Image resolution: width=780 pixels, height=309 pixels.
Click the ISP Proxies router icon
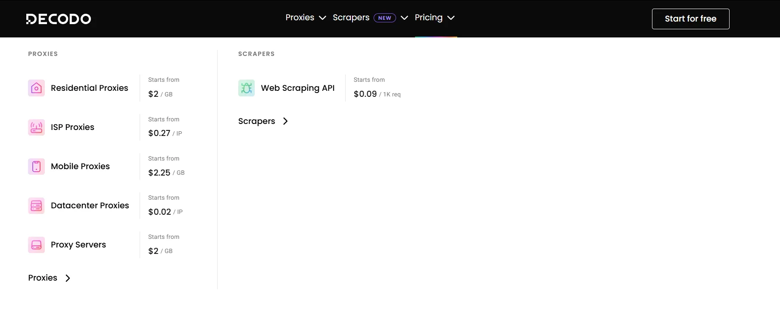tap(37, 127)
